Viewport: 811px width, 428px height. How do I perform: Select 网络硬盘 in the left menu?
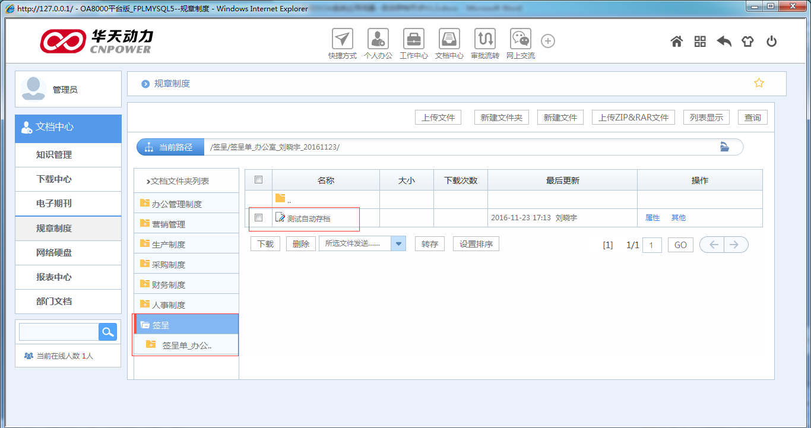click(x=54, y=253)
